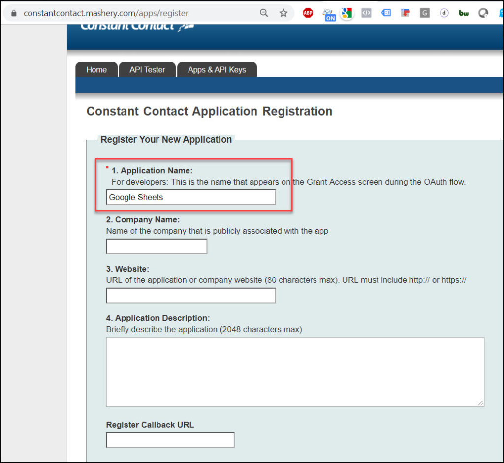
Task: Switch to the Home tab
Action: [96, 69]
